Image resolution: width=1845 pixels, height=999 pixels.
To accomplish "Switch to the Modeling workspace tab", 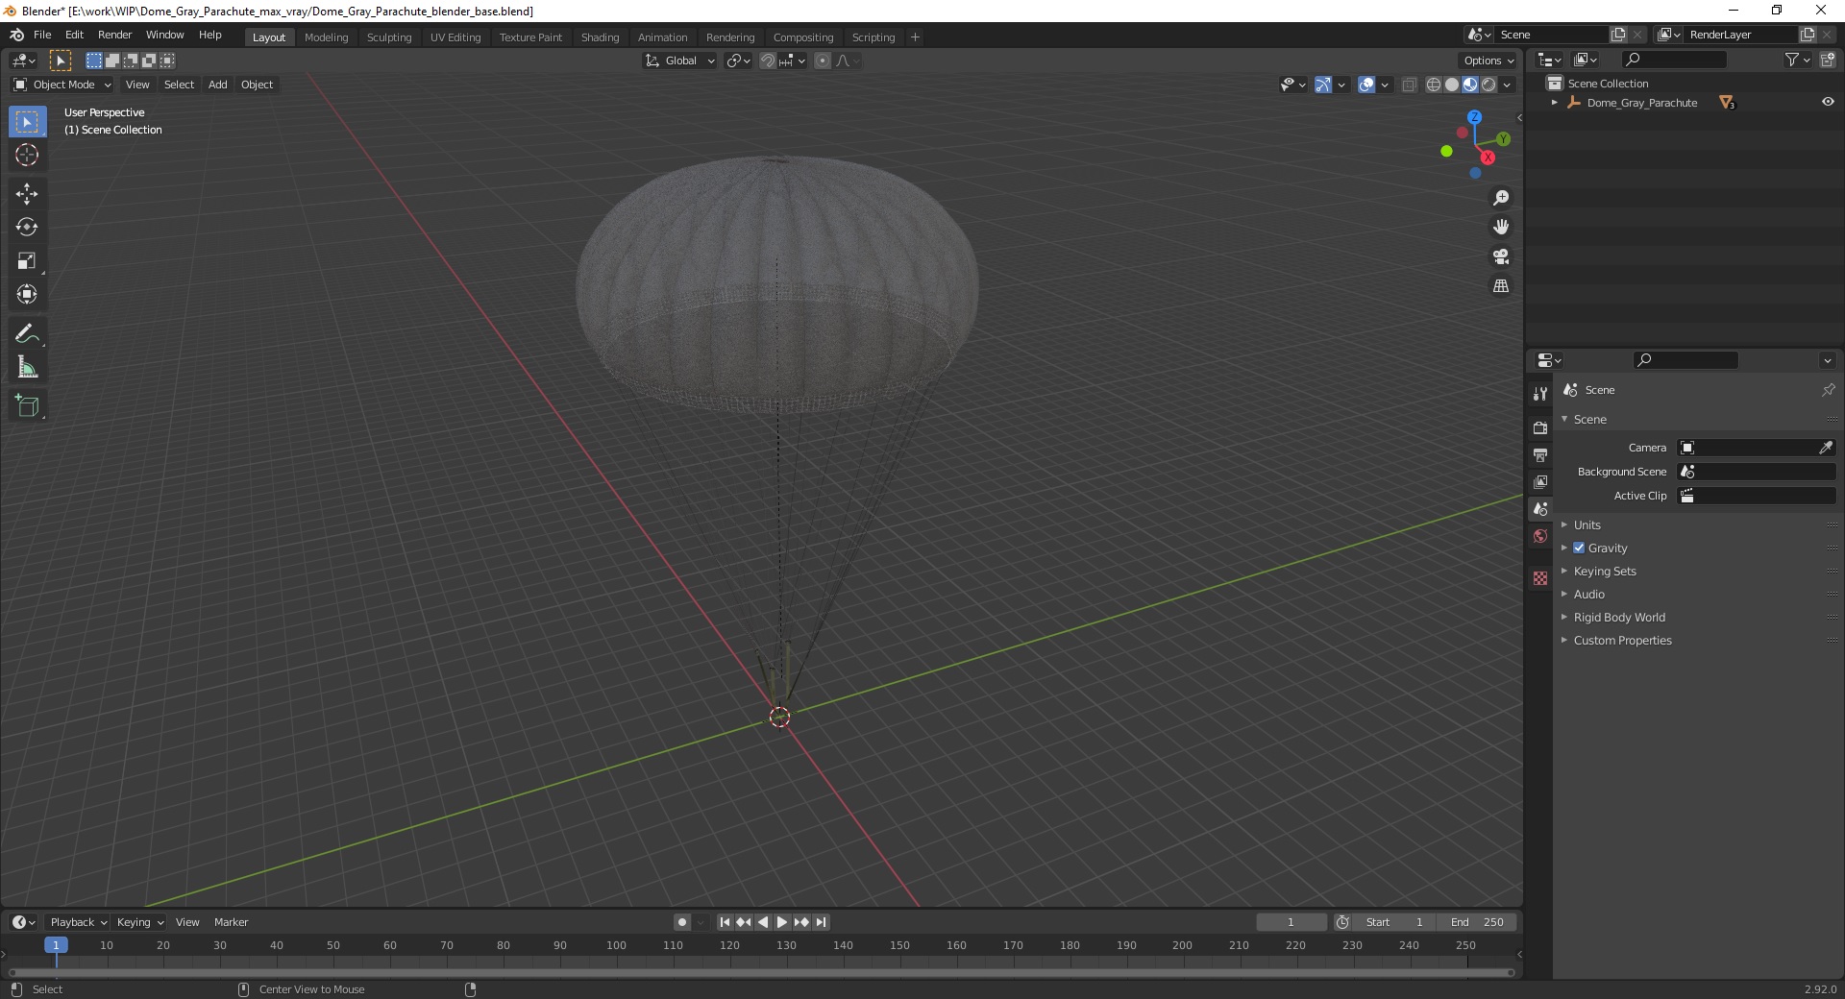I will [326, 37].
